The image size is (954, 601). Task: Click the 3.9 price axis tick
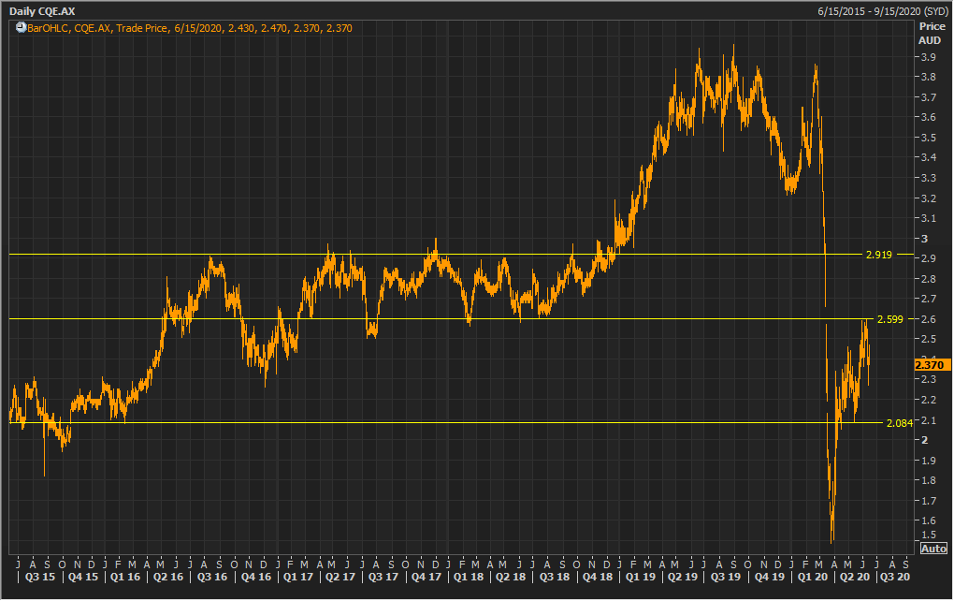point(929,57)
